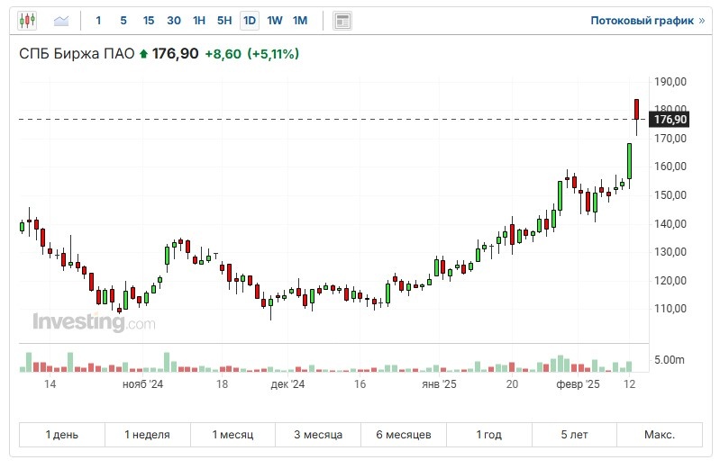Choose the 15 minute interval

(x=149, y=21)
